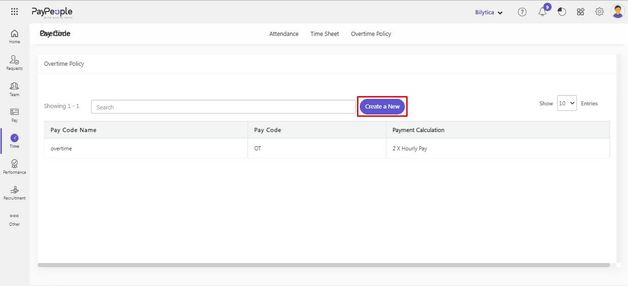Switch to the Time Sheet tab
This screenshot has width=628, height=286.
324,34
